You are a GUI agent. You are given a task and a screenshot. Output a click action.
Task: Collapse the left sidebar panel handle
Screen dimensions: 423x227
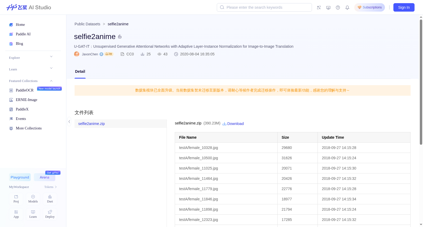(x=69, y=122)
